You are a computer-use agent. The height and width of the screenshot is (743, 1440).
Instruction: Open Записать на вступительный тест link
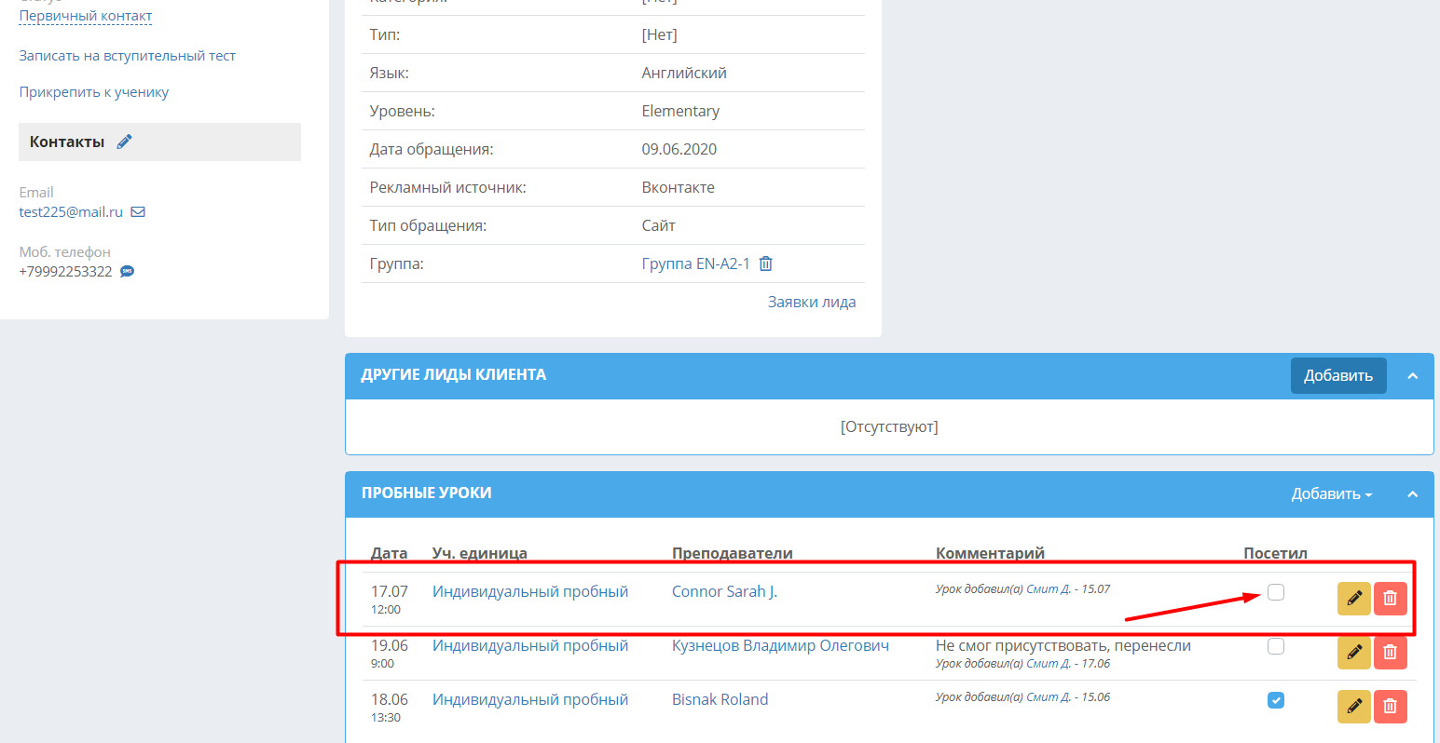(128, 56)
